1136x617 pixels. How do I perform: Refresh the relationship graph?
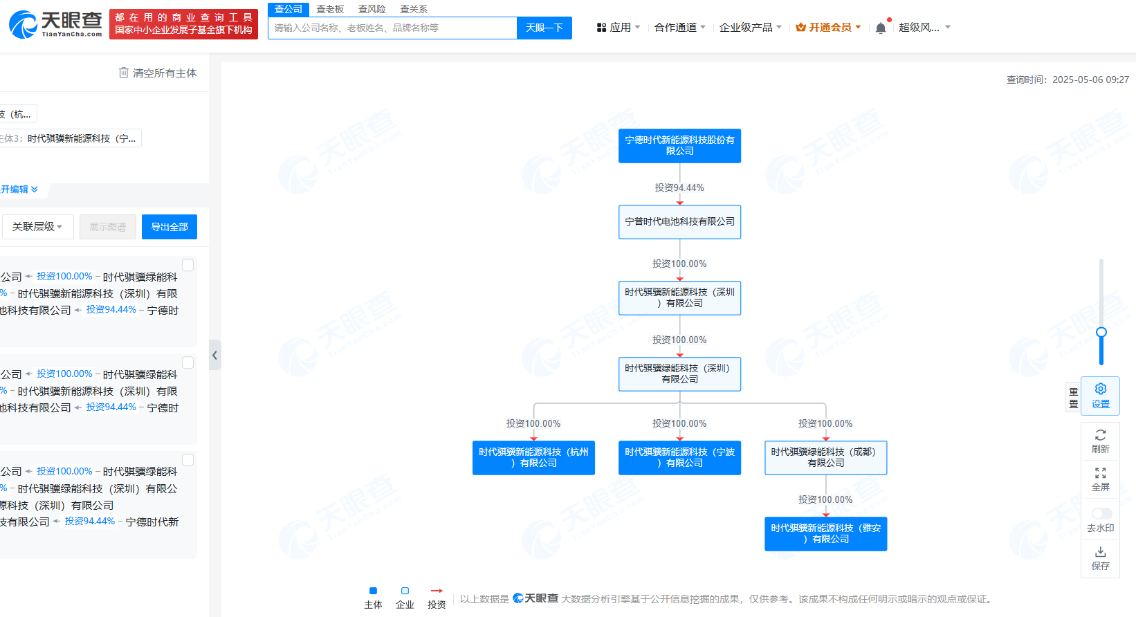1100,435
